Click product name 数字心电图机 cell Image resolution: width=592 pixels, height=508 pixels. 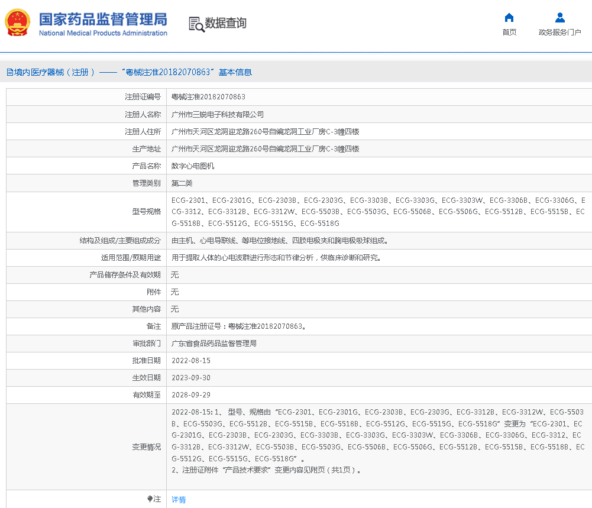(192, 166)
